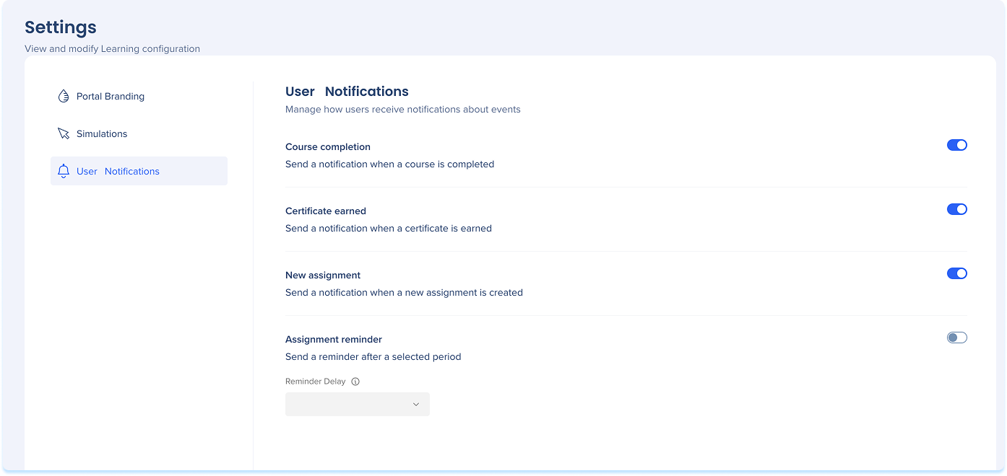Open the Portal Branding settings section

pyautogui.click(x=111, y=96)
